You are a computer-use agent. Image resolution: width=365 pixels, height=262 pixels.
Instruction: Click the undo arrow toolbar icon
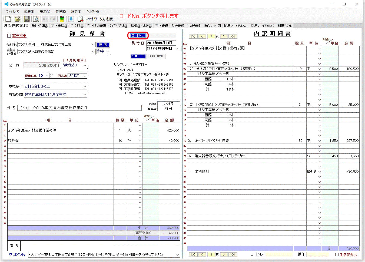pyautogui.click(x=45, y=19)
